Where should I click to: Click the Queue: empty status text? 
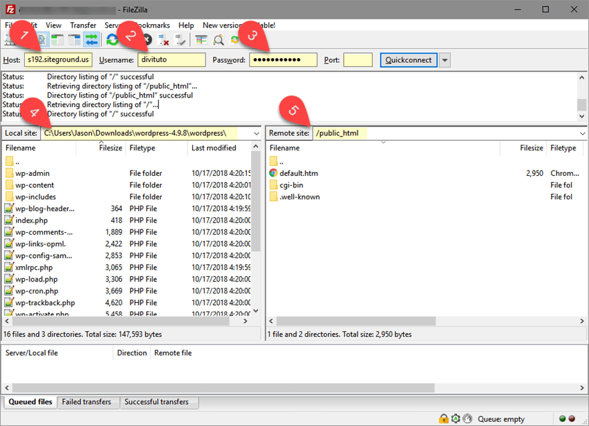pyautogui.click(x=501, y=419)
